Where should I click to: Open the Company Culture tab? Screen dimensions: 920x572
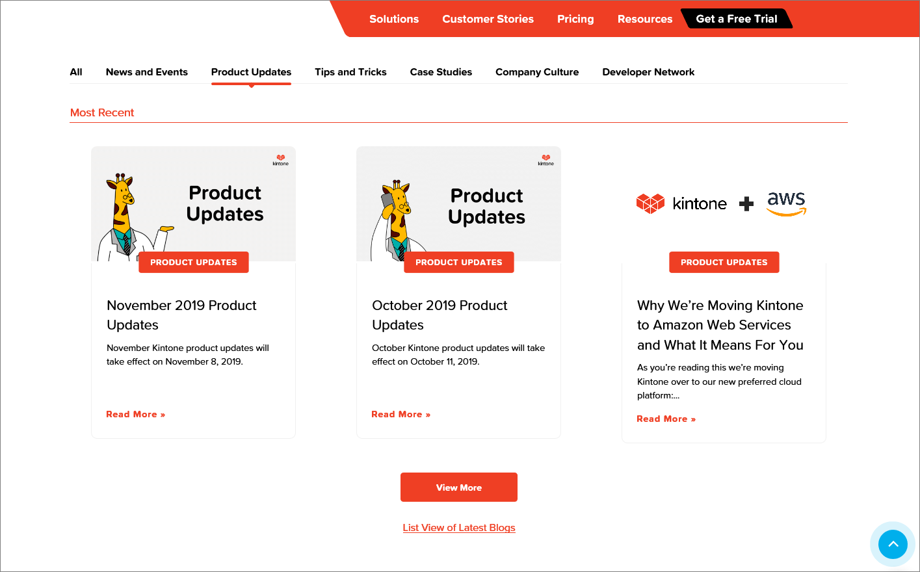[x=537, y=72]
